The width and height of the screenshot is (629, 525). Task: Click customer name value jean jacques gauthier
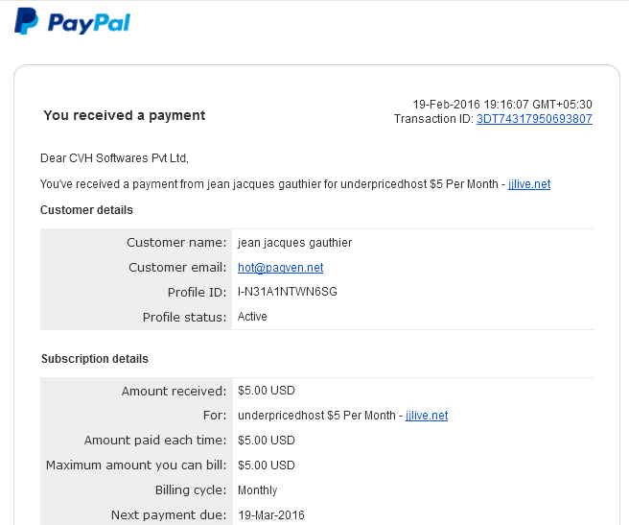[x=294, y=243]
